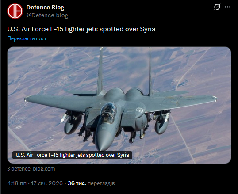Click the word Syria in the post text
This screenshot has width=238, height=194.
pos(148,29)
